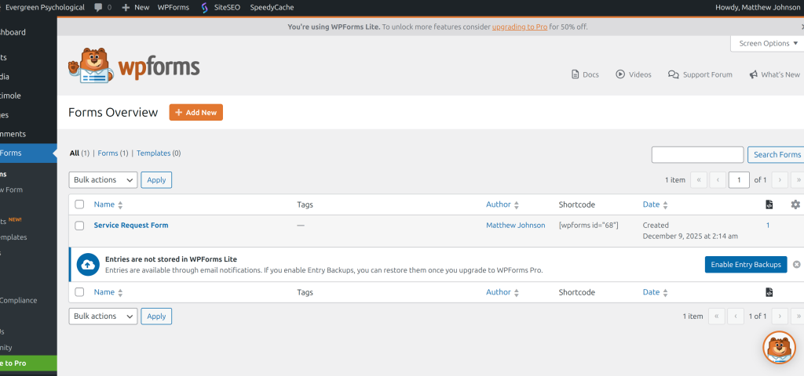Open Howdy, Matthew Johnson account menu
Screen dimensions: 804x376
tap(758, 8)
